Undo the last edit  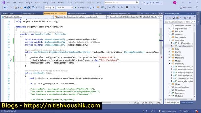33,8
